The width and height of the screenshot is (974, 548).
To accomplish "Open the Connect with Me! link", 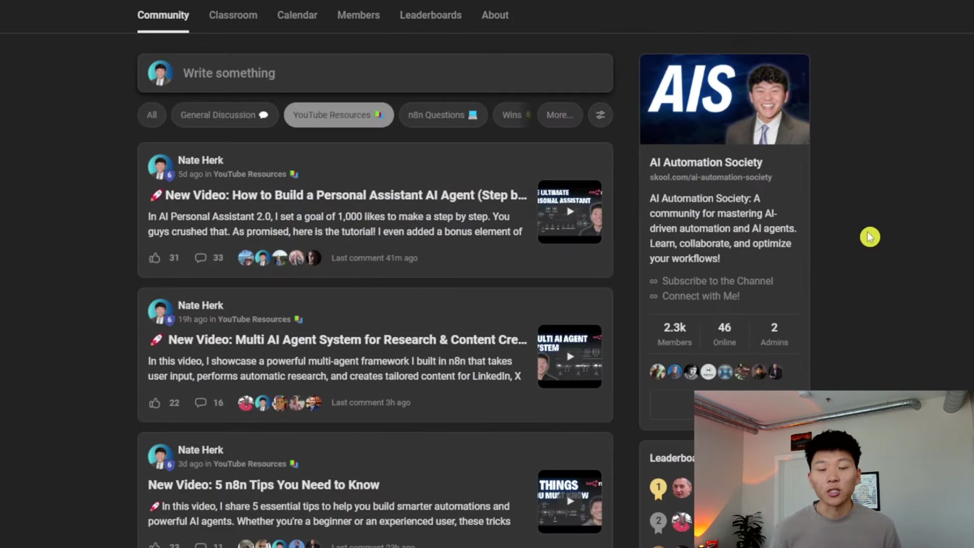I will click(701, 296).
